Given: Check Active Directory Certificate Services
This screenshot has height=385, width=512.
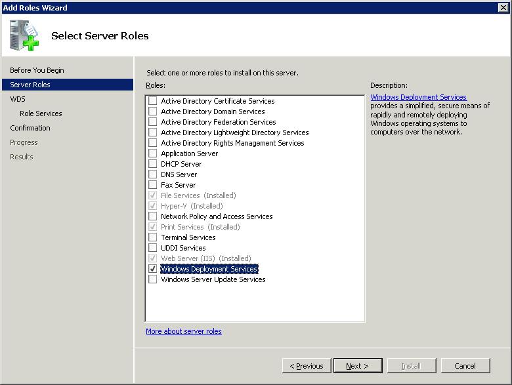Looking at the screenshot, I should [x=152, y=101].
